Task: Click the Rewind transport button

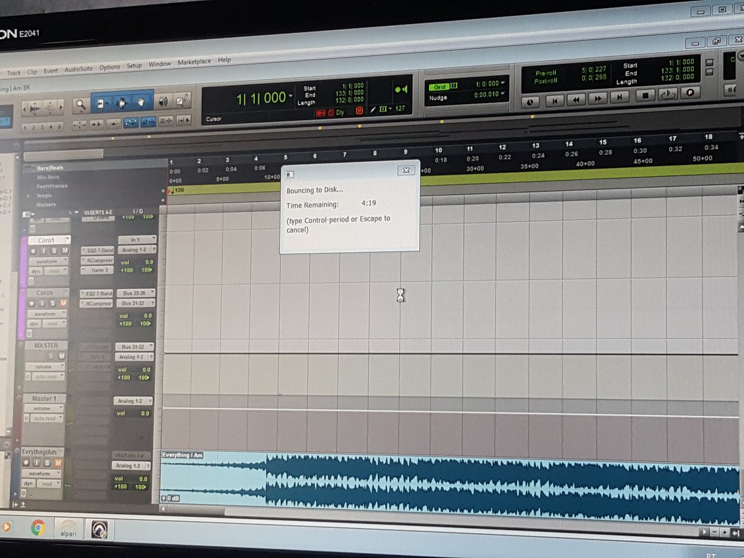Action: 577,100
